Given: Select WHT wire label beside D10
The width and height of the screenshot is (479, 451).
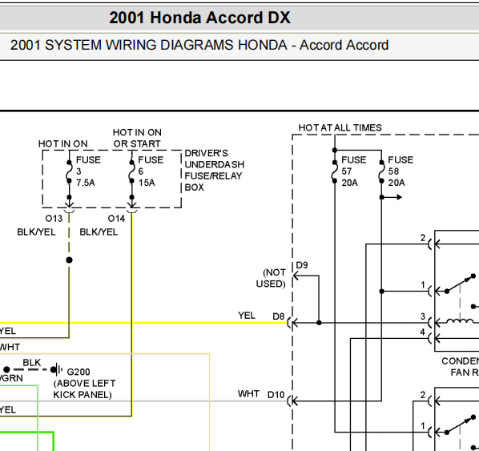Looking at the screenshot, I should pyautogui.click(x=248, y=393).
